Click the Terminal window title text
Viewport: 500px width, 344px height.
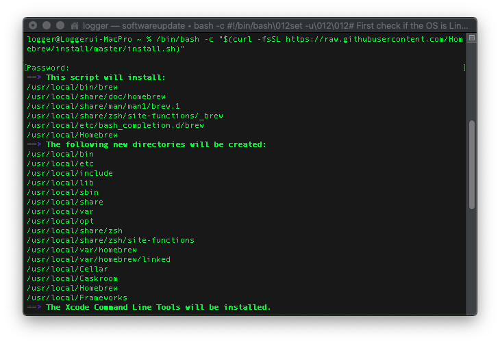click(275, 25)
